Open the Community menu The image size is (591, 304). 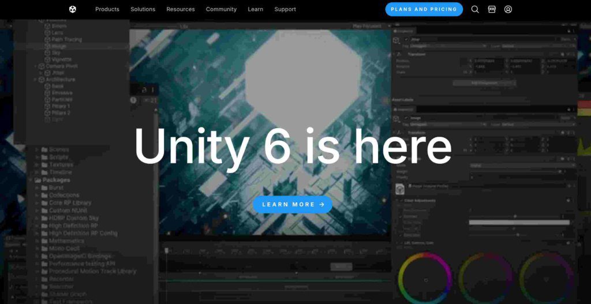click(x=221, y=9)
